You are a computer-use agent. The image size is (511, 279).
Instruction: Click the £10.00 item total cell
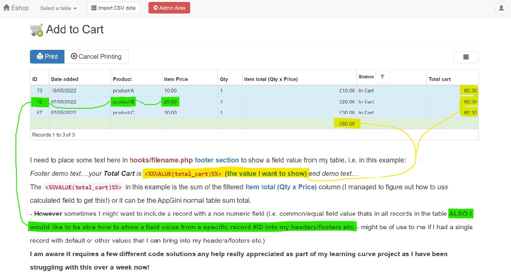[x=347, y=91]
